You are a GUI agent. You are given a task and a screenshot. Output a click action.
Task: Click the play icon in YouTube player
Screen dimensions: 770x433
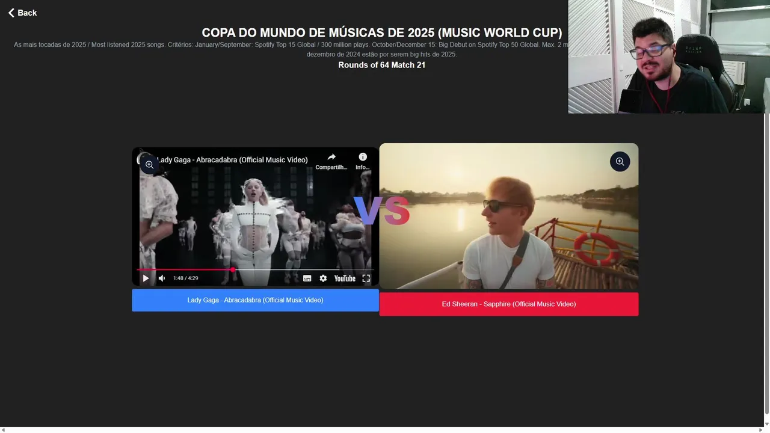pyautogui.click(x=146, y=278)
